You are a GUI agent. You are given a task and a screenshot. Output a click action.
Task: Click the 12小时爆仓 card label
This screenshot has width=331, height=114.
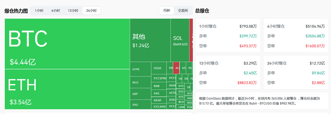(209, 63)
